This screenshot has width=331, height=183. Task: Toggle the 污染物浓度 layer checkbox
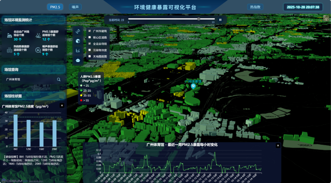tap(90, 50)
